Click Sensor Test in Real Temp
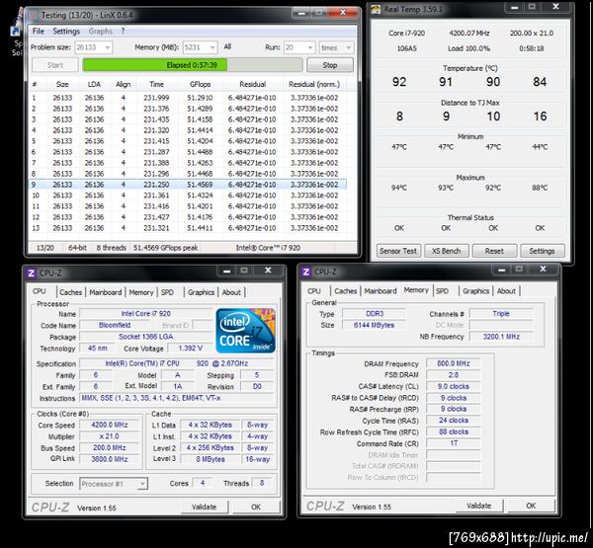The image size is (593, 548). point(398,251)
